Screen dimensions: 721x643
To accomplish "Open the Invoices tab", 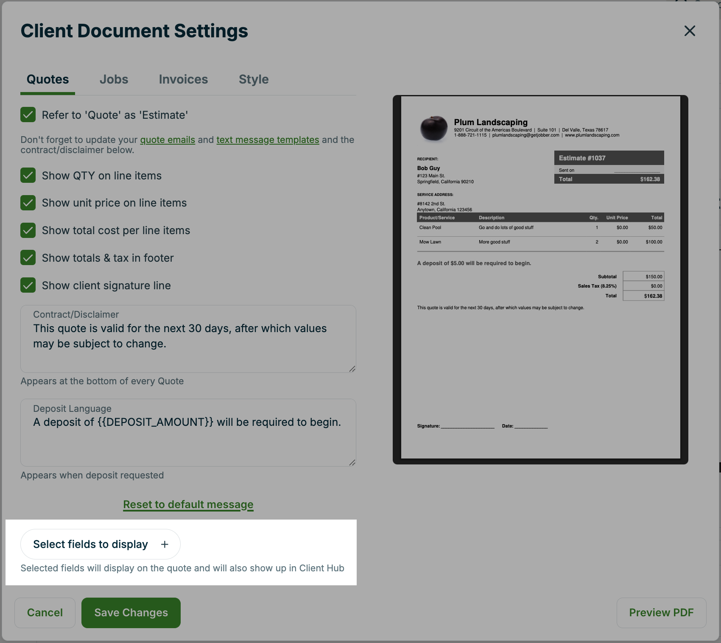I will pos(183,79).
